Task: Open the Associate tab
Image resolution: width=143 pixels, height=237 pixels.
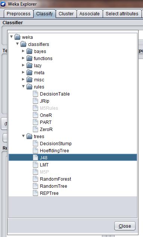Action: coord(90,14)
